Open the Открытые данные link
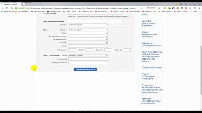The height and width of the screenshot is (113, 202). [151, 67]
